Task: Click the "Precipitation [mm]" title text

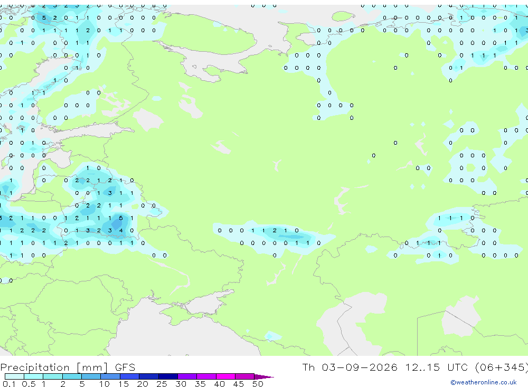Action: 54,367
